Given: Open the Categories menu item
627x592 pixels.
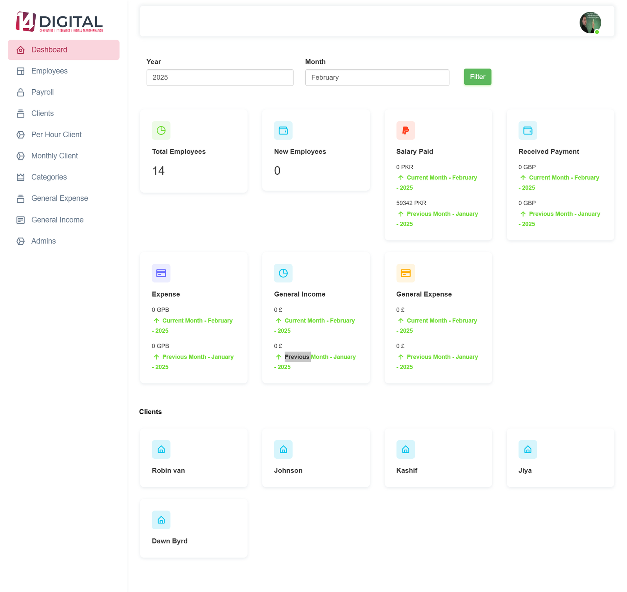Looking at the screenshot, I should coord(63,177).
